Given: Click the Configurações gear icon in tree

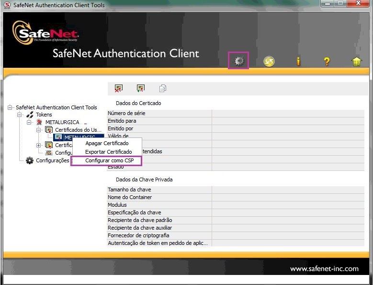Looking at the screenshot, I should pos(30,160).
